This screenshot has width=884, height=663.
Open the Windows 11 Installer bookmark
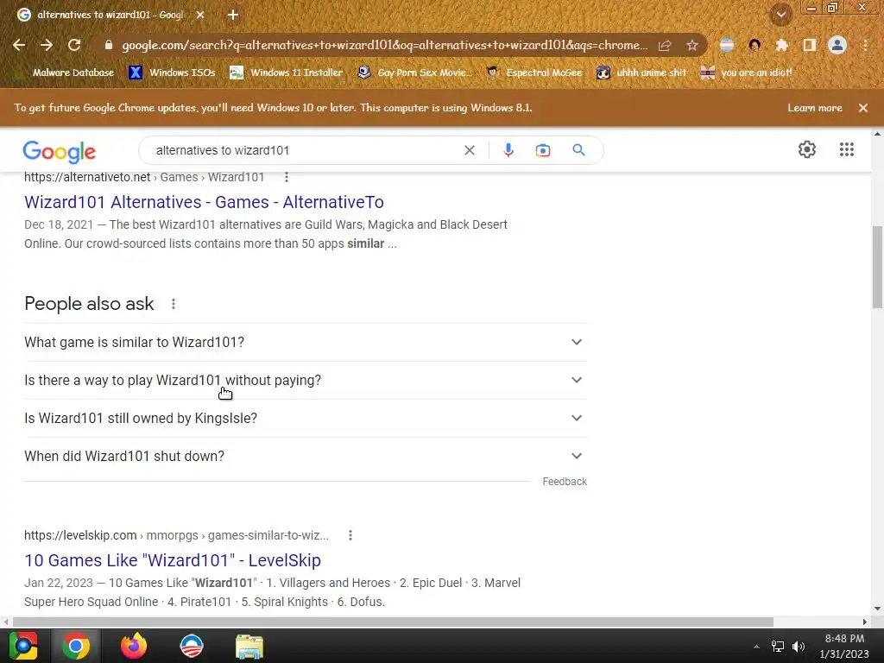click(x=287, y=73)
